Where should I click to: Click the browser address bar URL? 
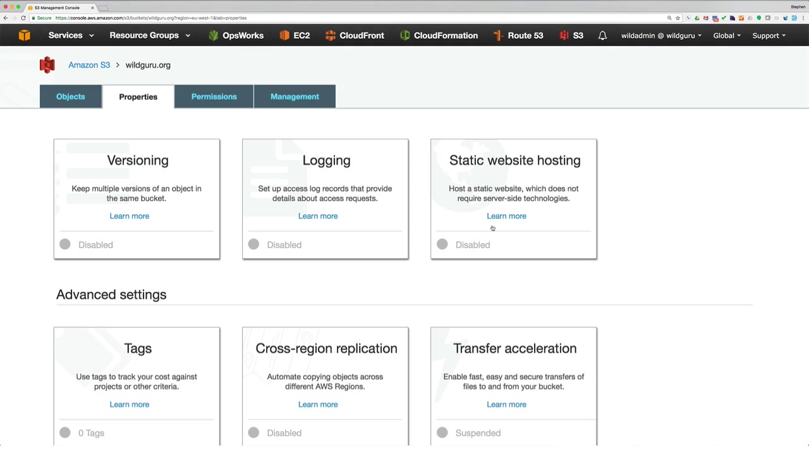click(151, 18)
